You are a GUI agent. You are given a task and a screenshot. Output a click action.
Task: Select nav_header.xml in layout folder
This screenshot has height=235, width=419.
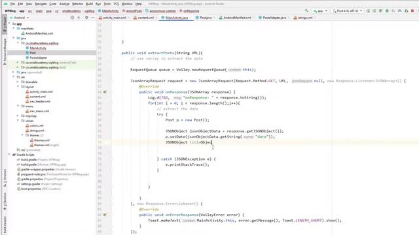coord(40,101)
